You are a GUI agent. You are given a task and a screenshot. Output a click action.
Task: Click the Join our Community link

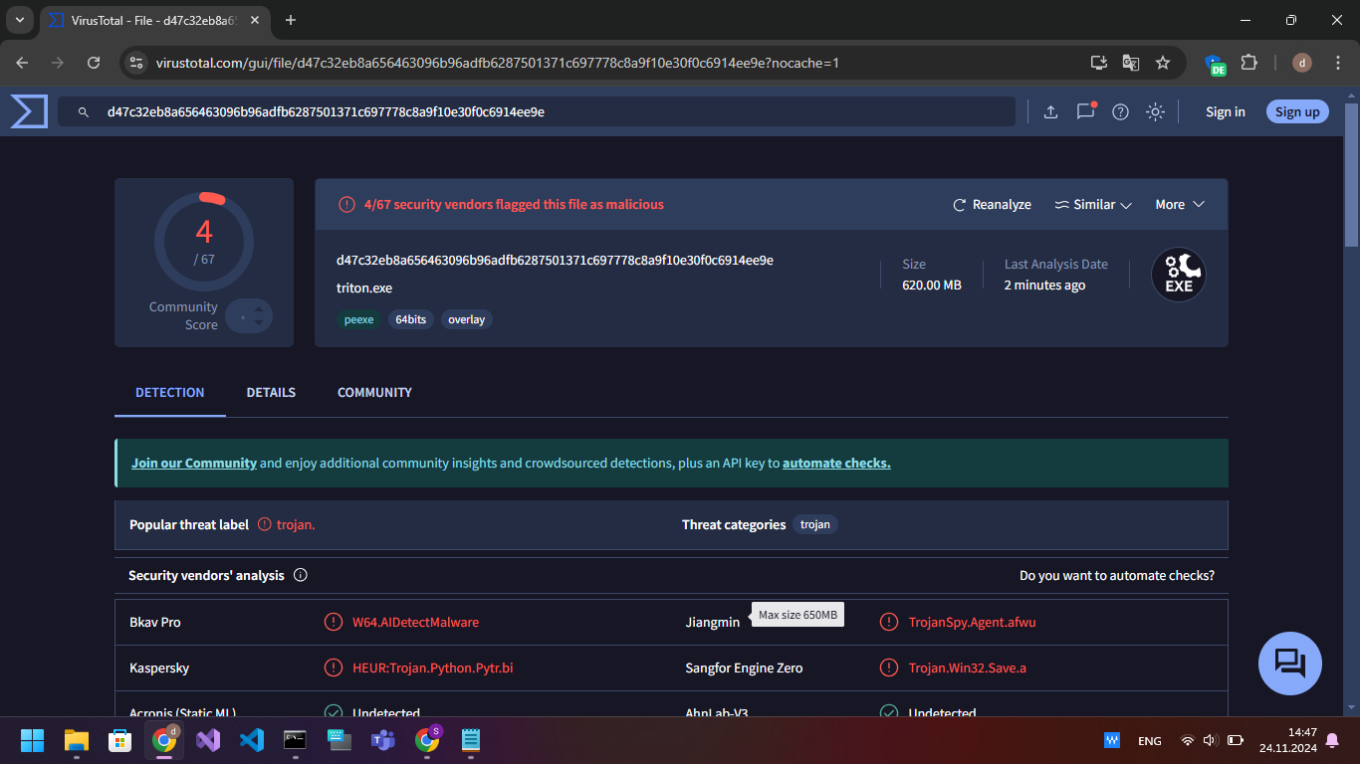pos(194,463)
